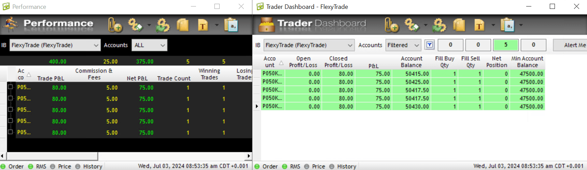587x170 pixels.
Task: Click the current row marker arrow in Trader Dashboard
Action: click(257, 107)
